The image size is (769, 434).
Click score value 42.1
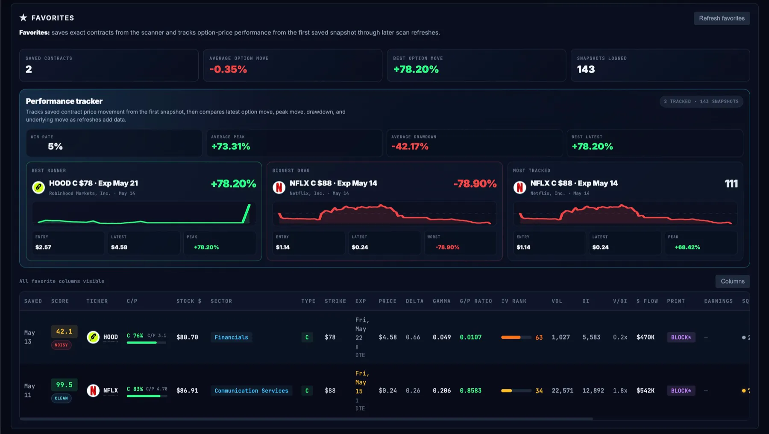64,331
